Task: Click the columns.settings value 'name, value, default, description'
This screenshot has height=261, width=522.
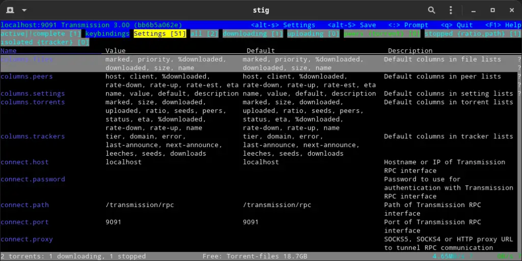Action: click(172, 94)
